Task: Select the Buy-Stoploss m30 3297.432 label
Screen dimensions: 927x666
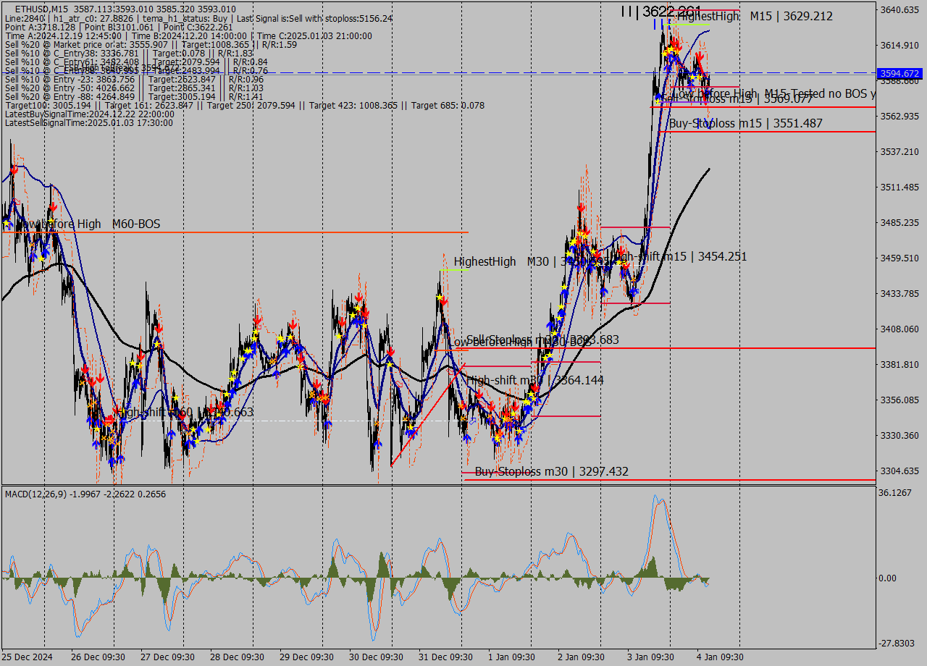Action: (x=551, y=472)
